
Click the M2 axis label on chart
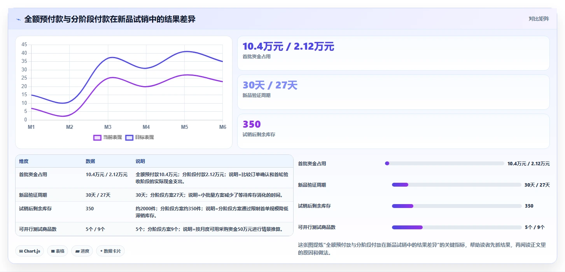click(70, 127)
